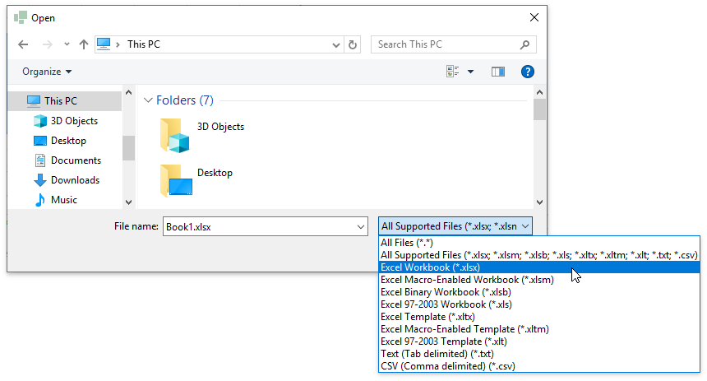The image size is (707, 381).
Task: Open recent locations dropdown arrow
Action: click(67, 44)
